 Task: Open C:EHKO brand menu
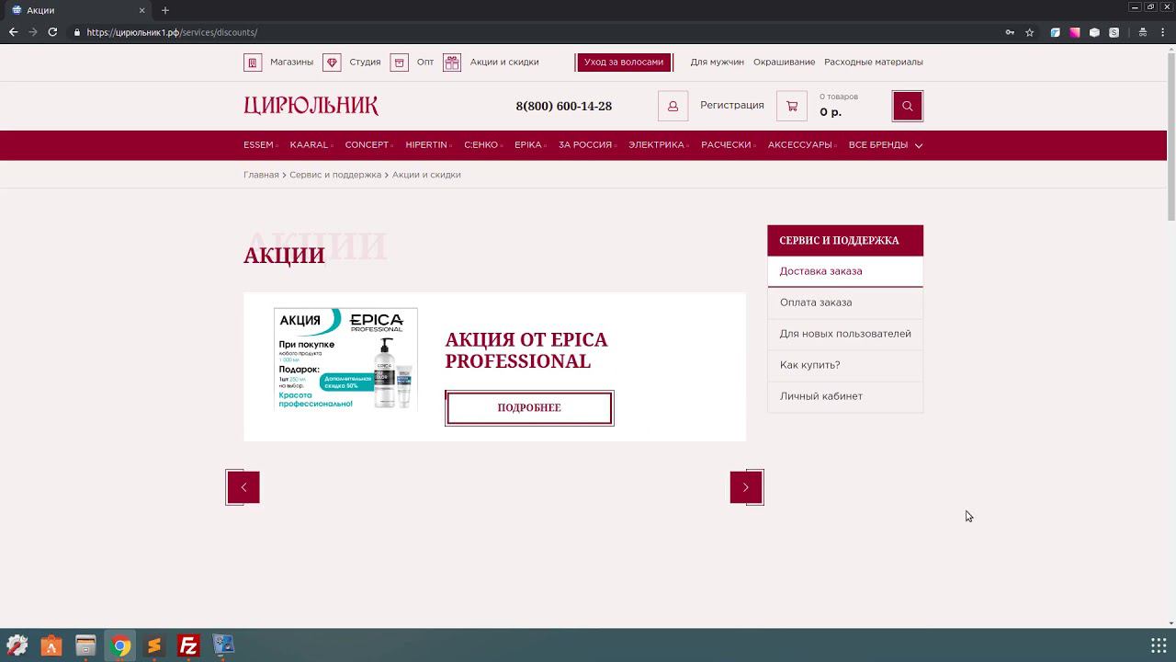click(x=481, y=145)
